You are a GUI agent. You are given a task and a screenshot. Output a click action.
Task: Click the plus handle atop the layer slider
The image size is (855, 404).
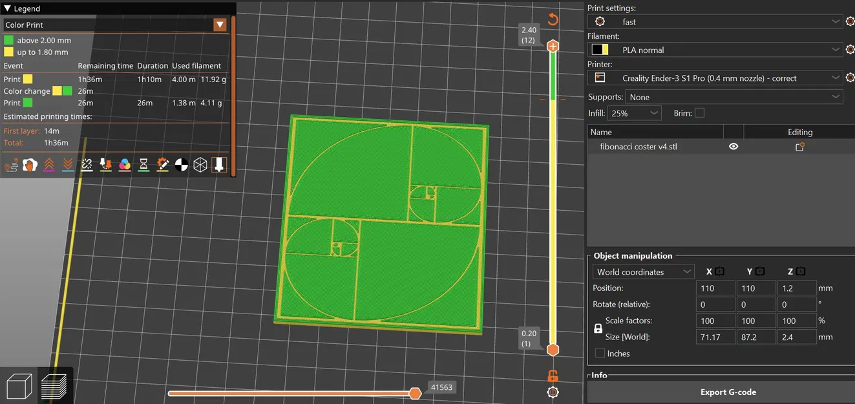click(553, 46)
